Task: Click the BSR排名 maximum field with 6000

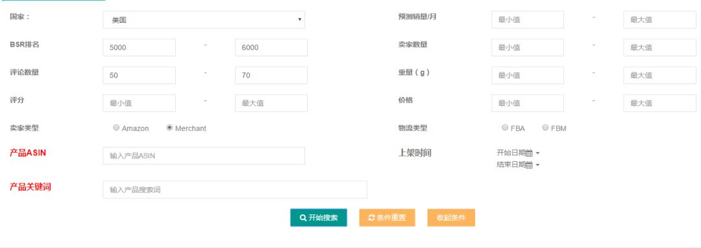Action: coord(271,47)
